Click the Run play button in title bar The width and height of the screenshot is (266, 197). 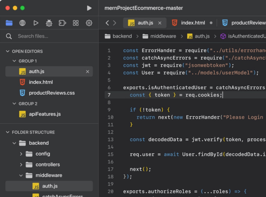pos(89,8)
